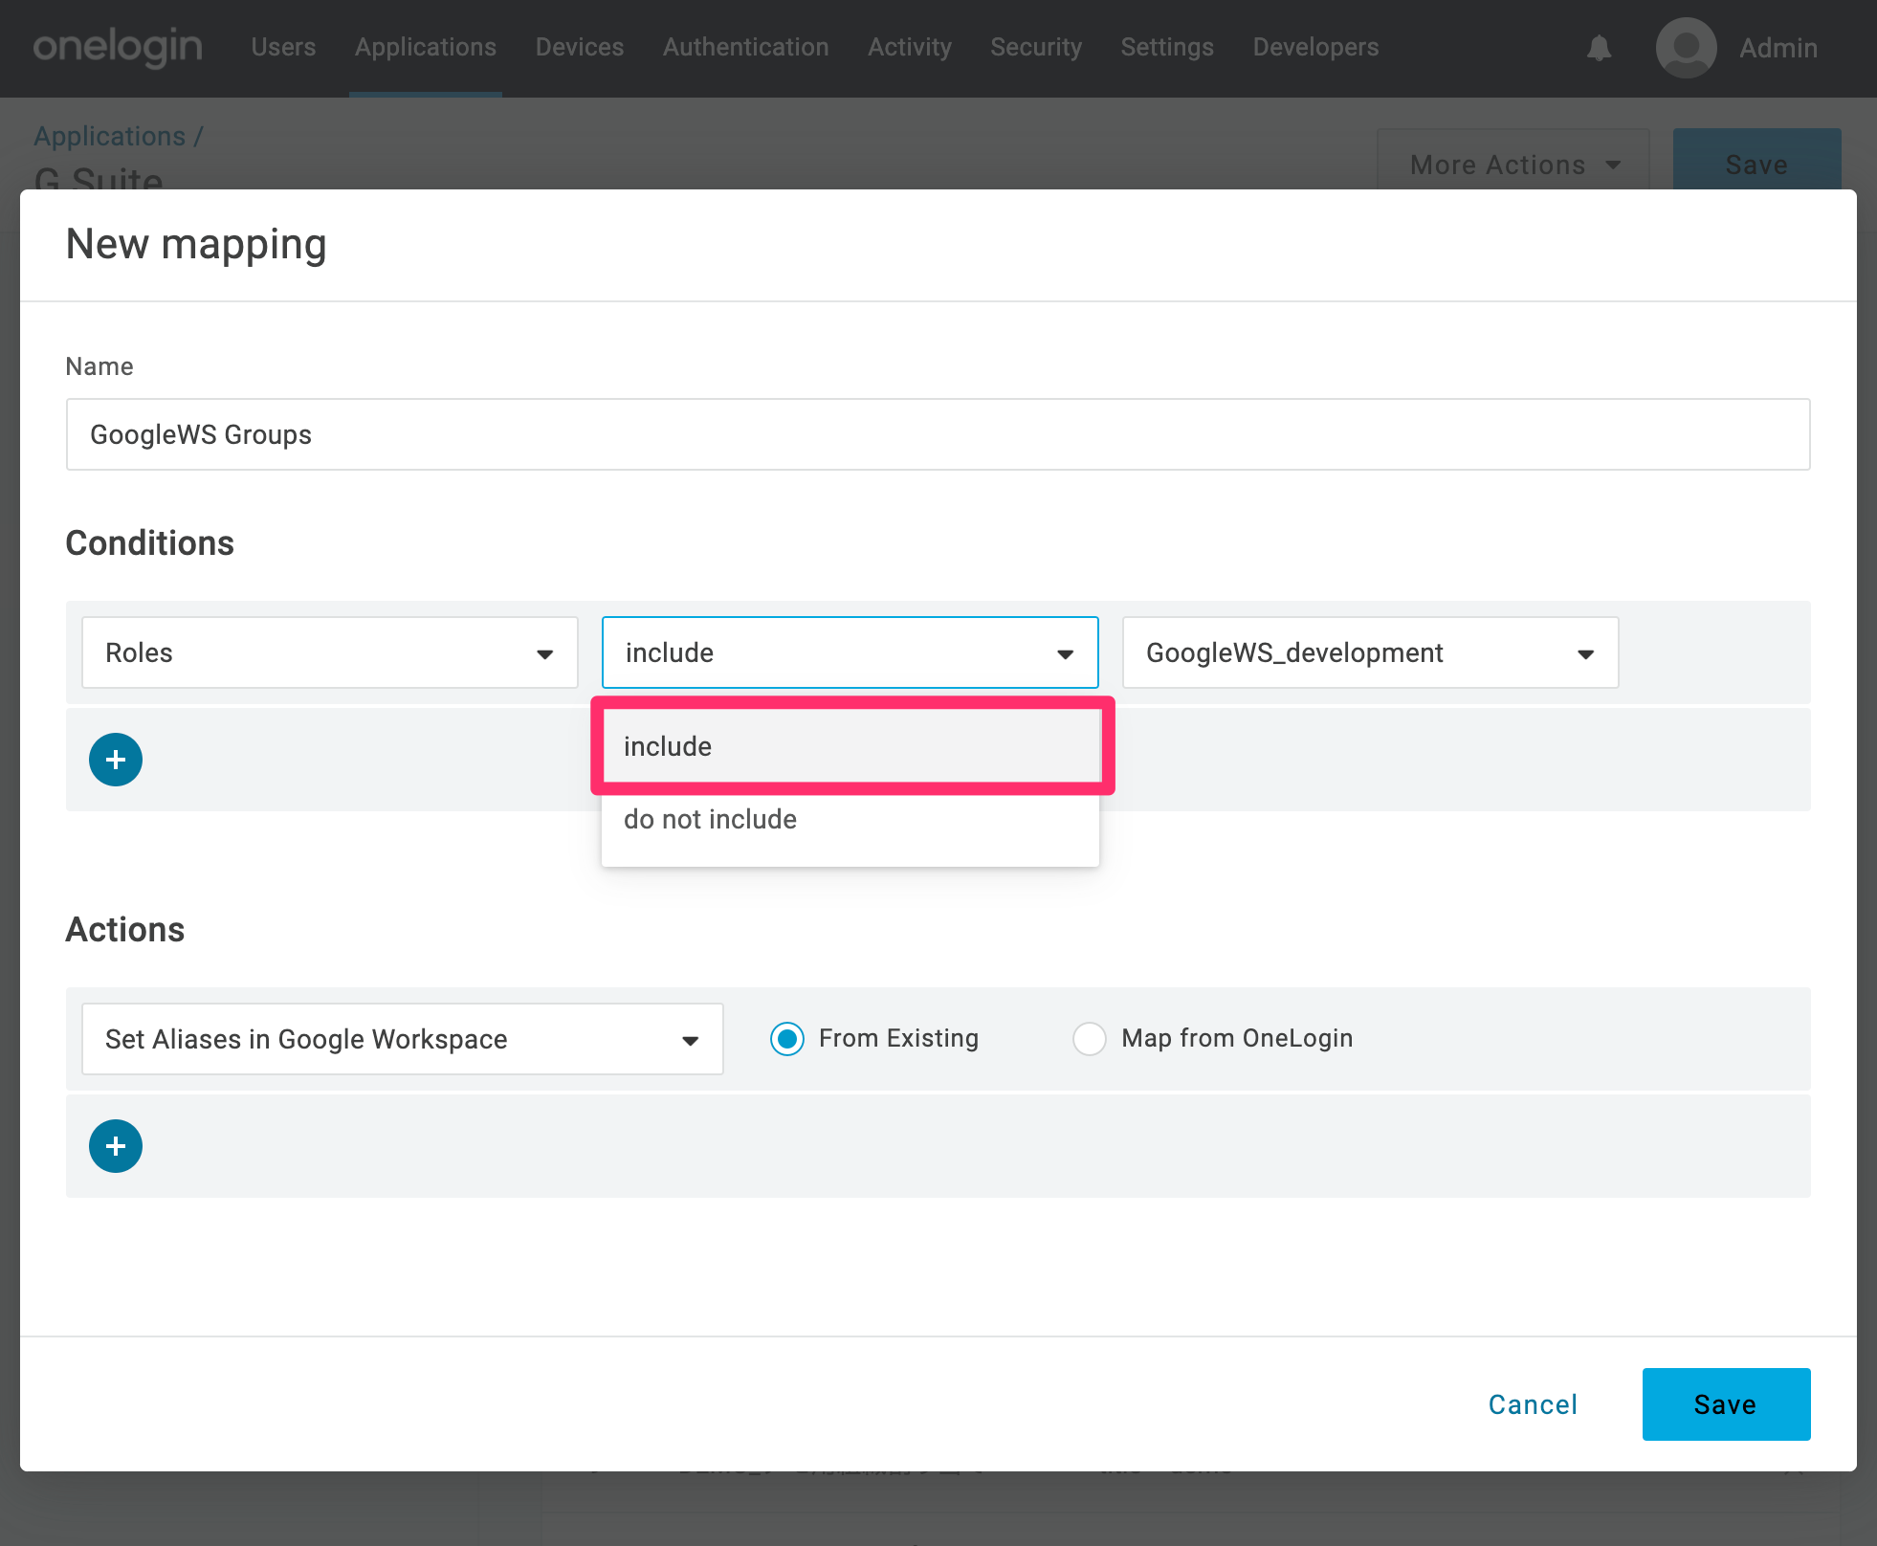Screen dimensions: 1877x1546
Task: Open the Security menu
Action: click(1036, 47)
